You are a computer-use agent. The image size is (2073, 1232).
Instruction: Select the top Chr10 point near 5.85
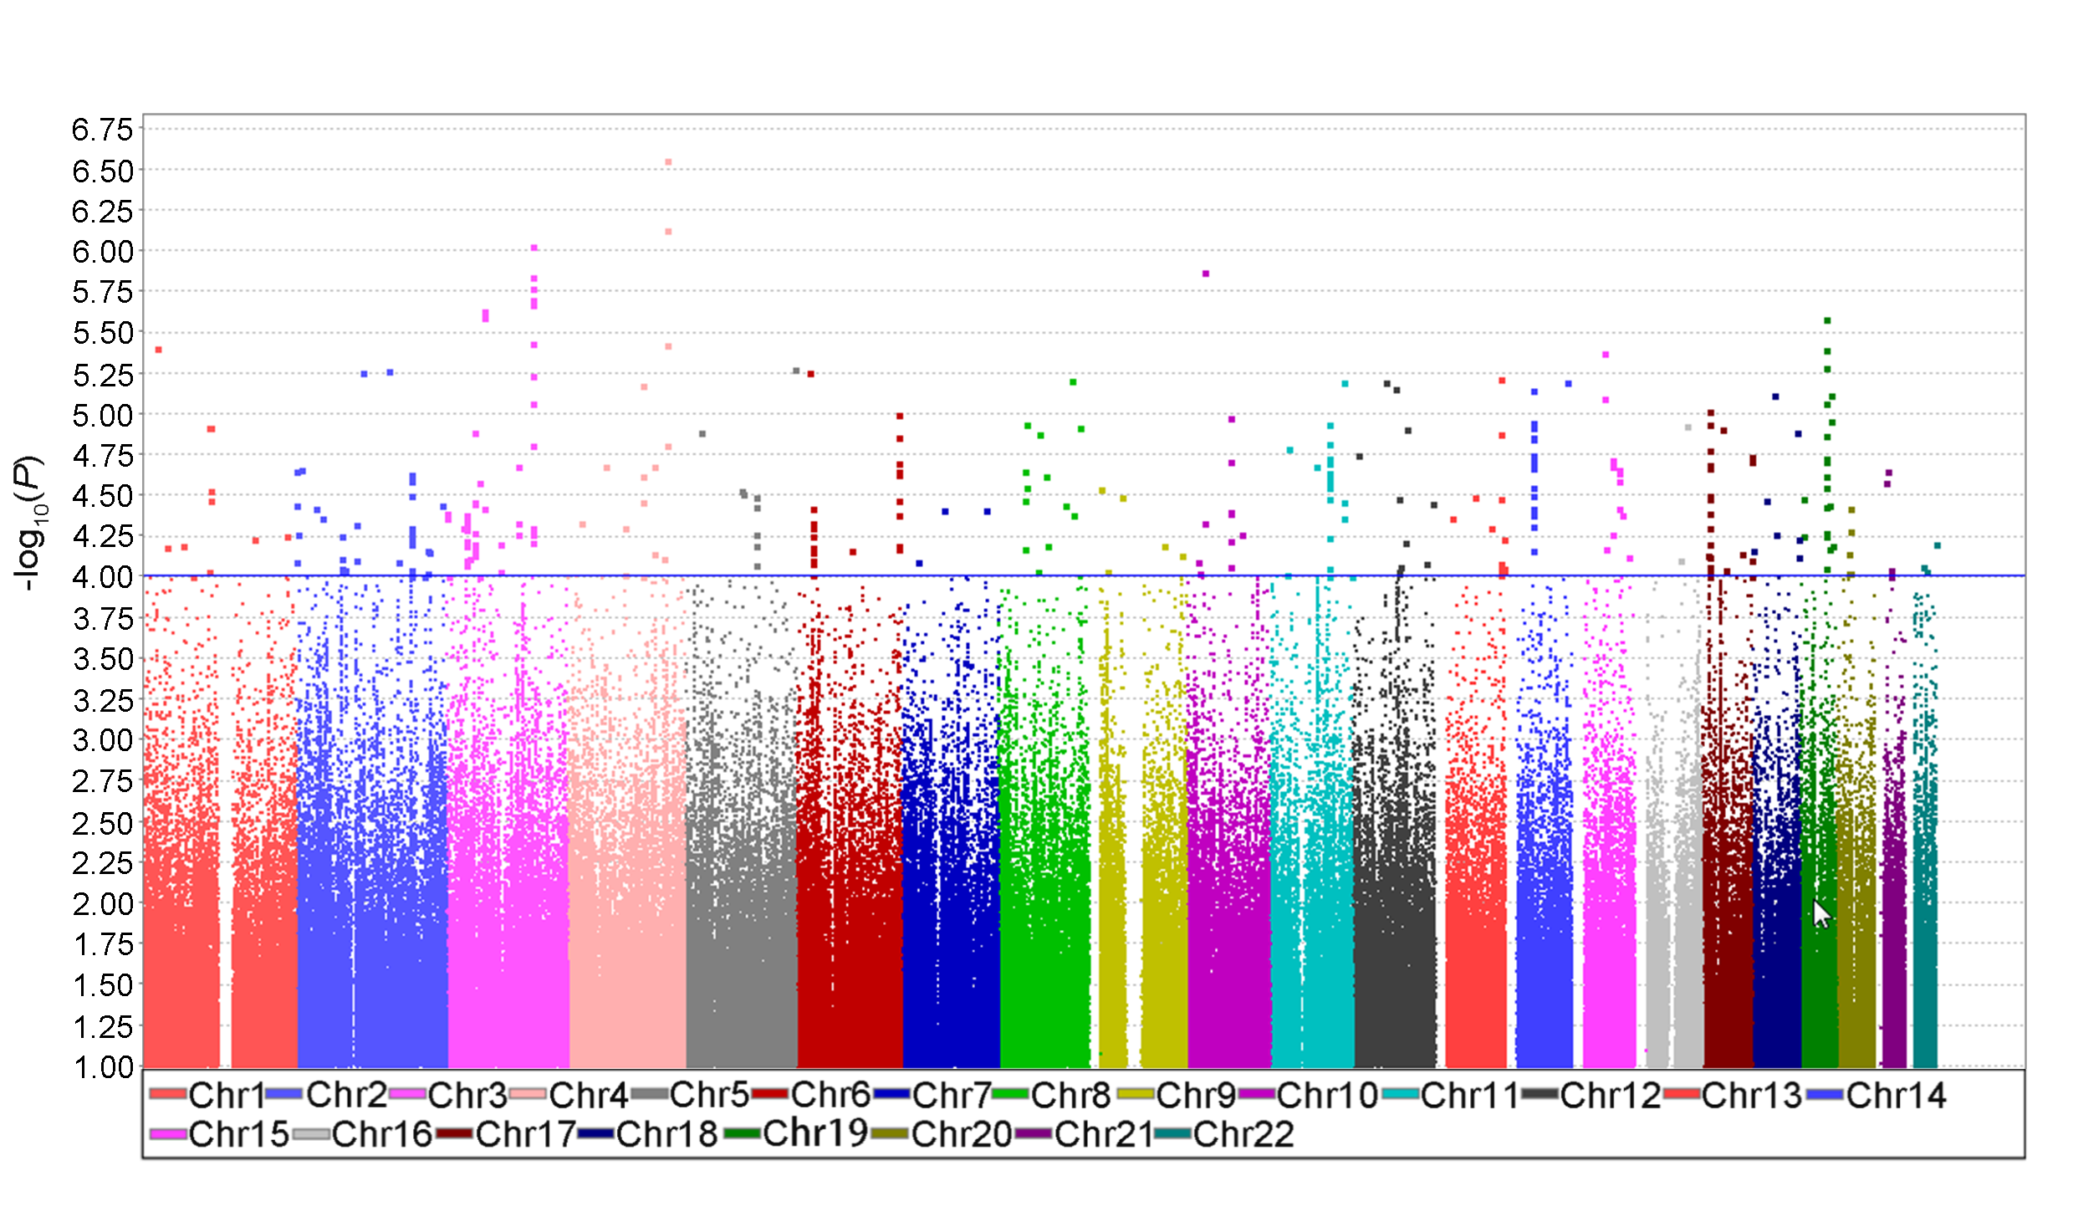click(1206, 273)
